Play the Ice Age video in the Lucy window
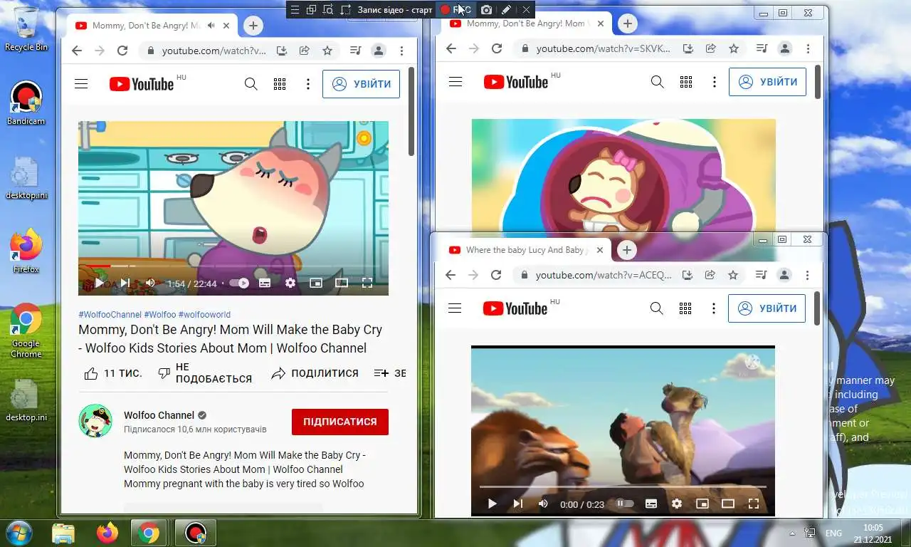911x547 pixels. (492, 504)
